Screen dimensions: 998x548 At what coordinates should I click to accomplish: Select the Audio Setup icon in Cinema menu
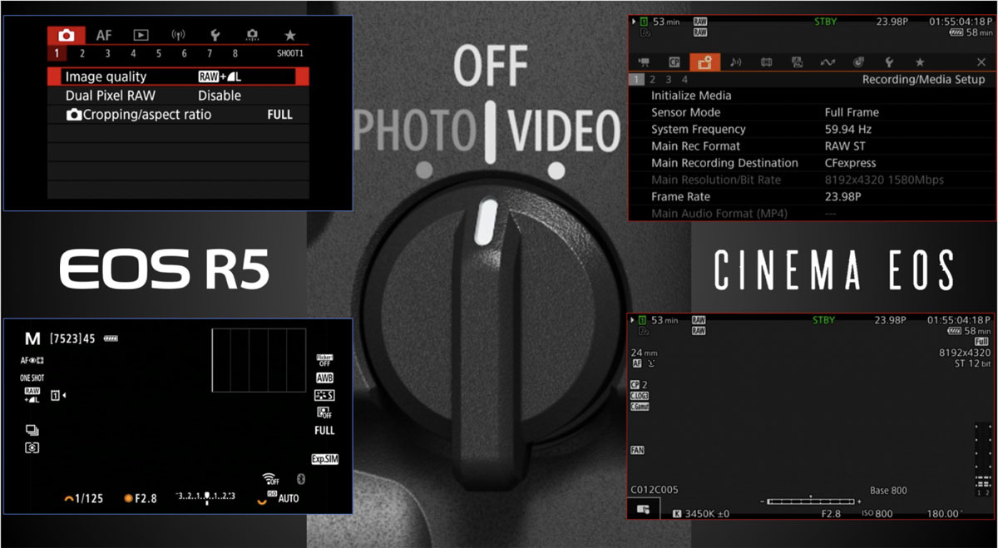click(735, 62)
